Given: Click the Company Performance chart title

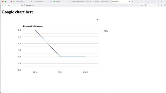Looking at the screenshot, I should (x=32, y=26).
